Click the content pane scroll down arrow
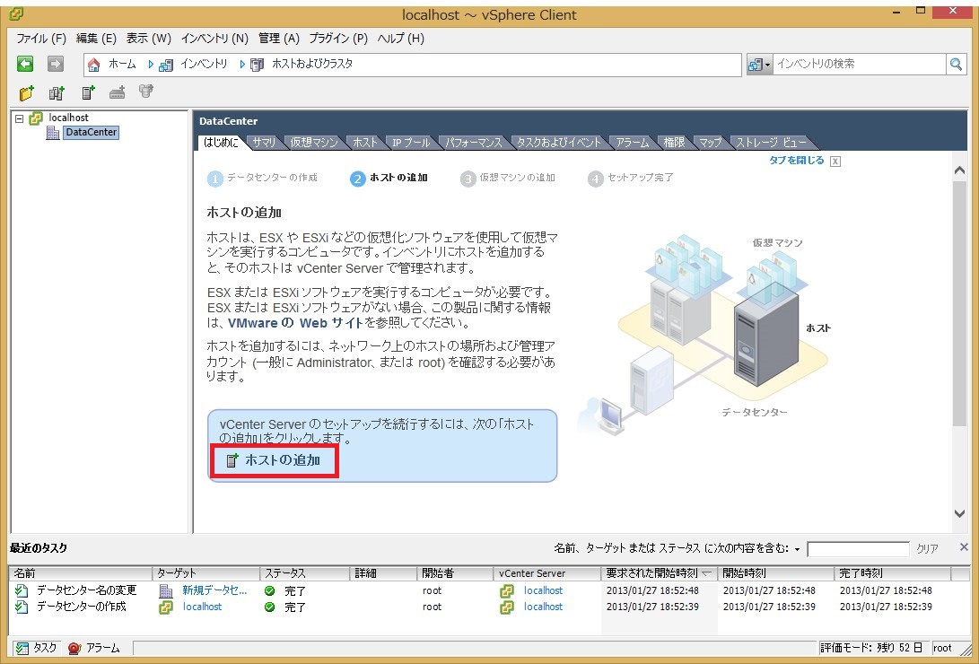This screenshot has width=979, height=664. pyautogui.click(x=959, y=513)
